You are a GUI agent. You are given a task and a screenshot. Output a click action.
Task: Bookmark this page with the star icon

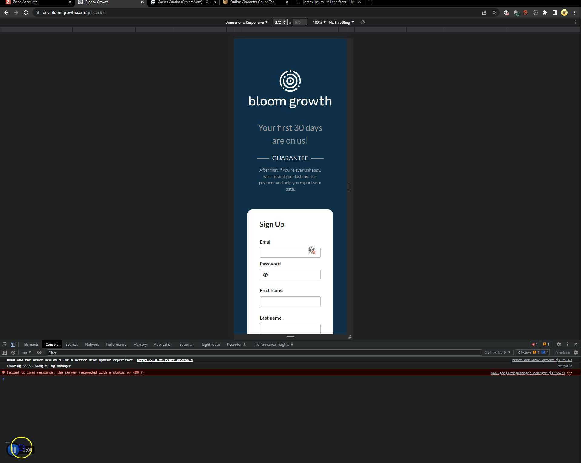pyautogui.click(x=494, y=12)
